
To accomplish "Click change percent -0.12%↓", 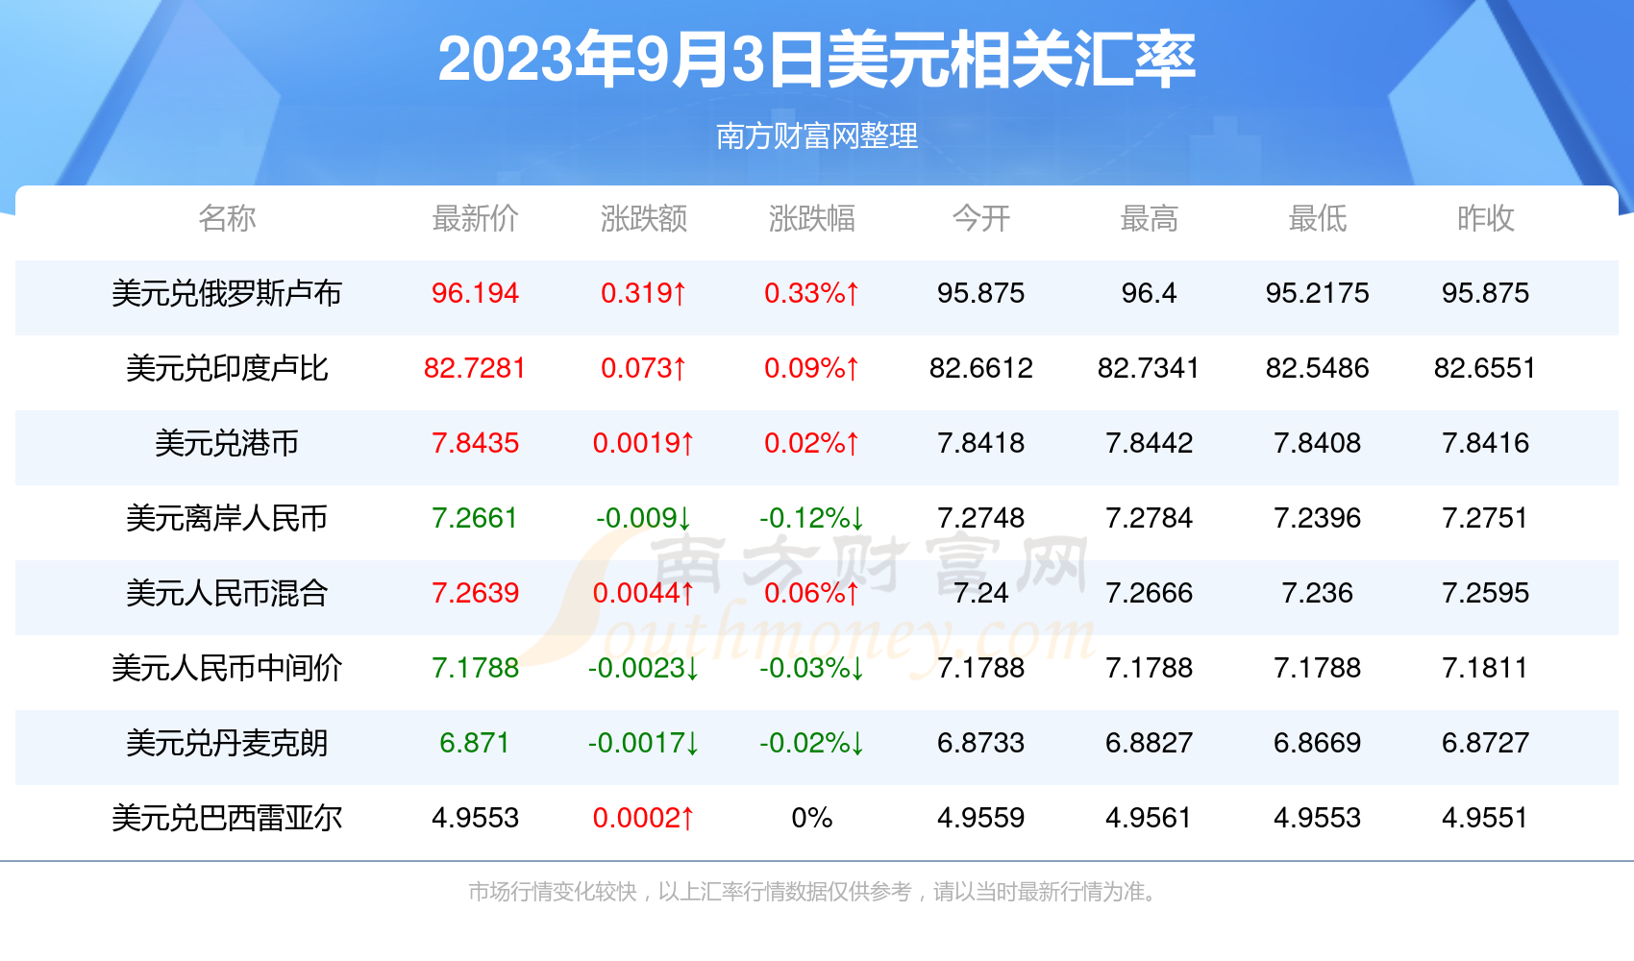I will point(811,518).
